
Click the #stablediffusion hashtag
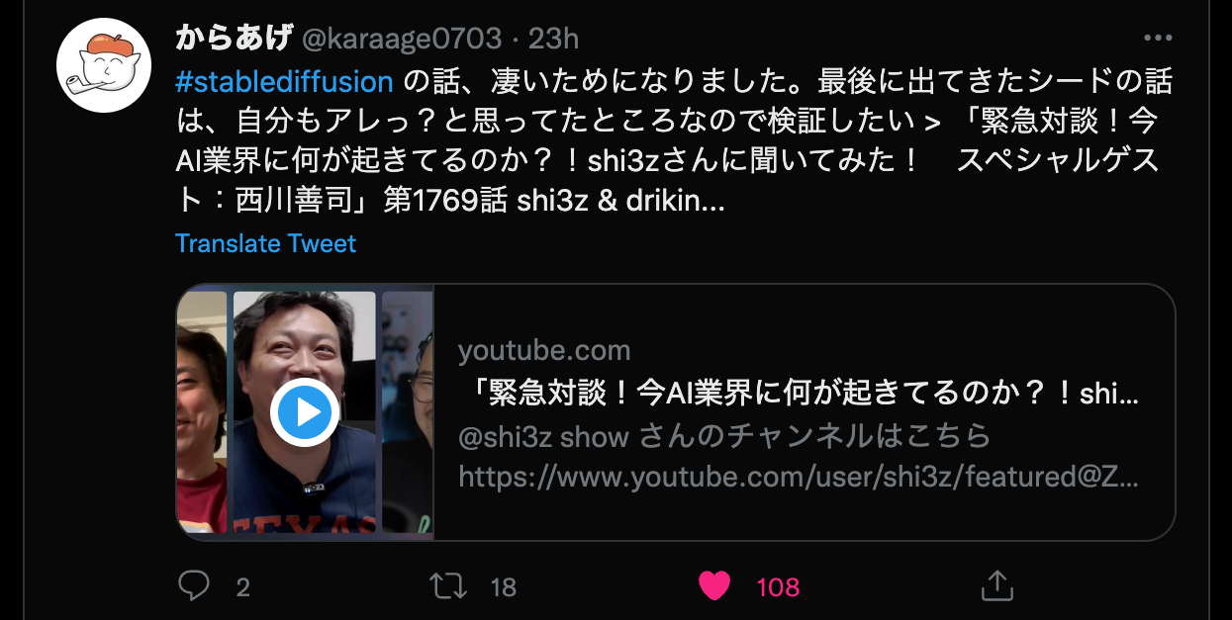[285, 81]
